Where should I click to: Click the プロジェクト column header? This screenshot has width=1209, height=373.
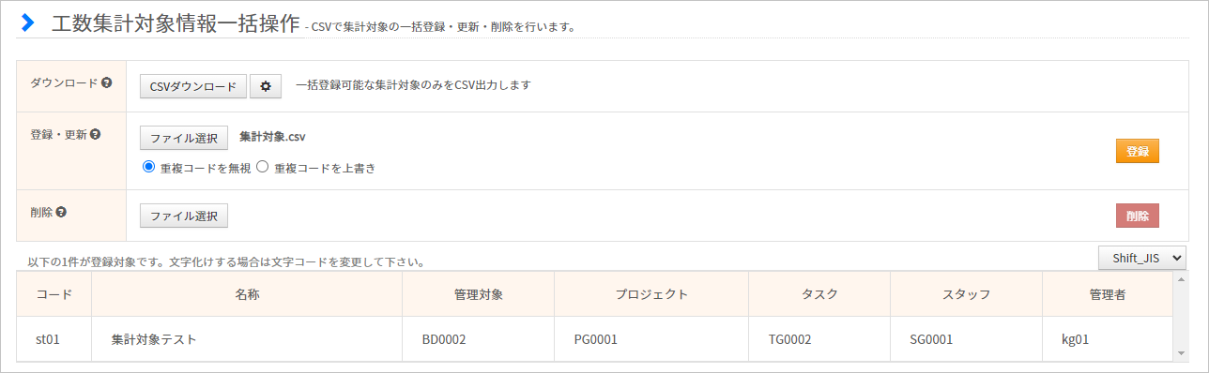(651, 294)
